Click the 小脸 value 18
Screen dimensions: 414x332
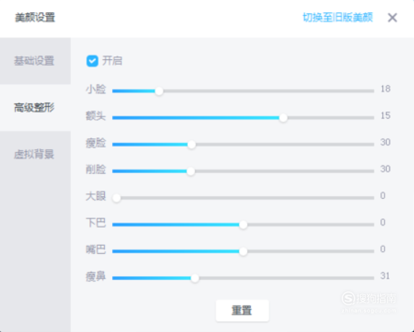[x=385, y=89]
